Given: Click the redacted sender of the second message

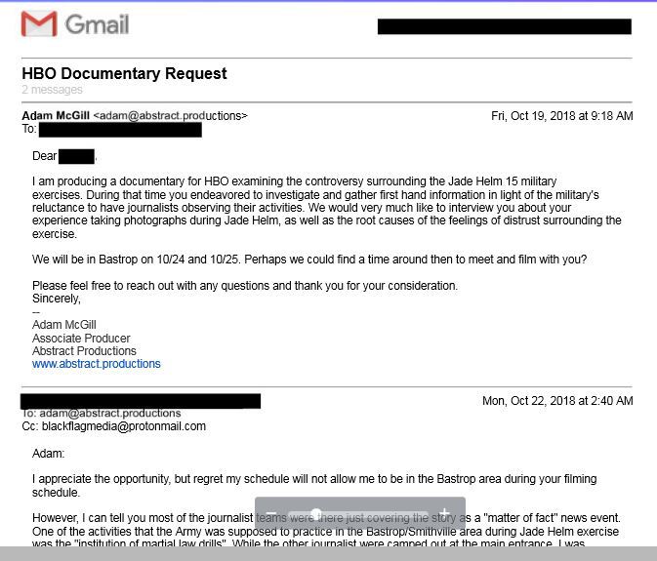Looking at the screenshot, I should (141, 401).
